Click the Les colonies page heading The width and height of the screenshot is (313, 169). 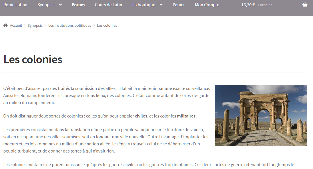(x=33, y=59)
